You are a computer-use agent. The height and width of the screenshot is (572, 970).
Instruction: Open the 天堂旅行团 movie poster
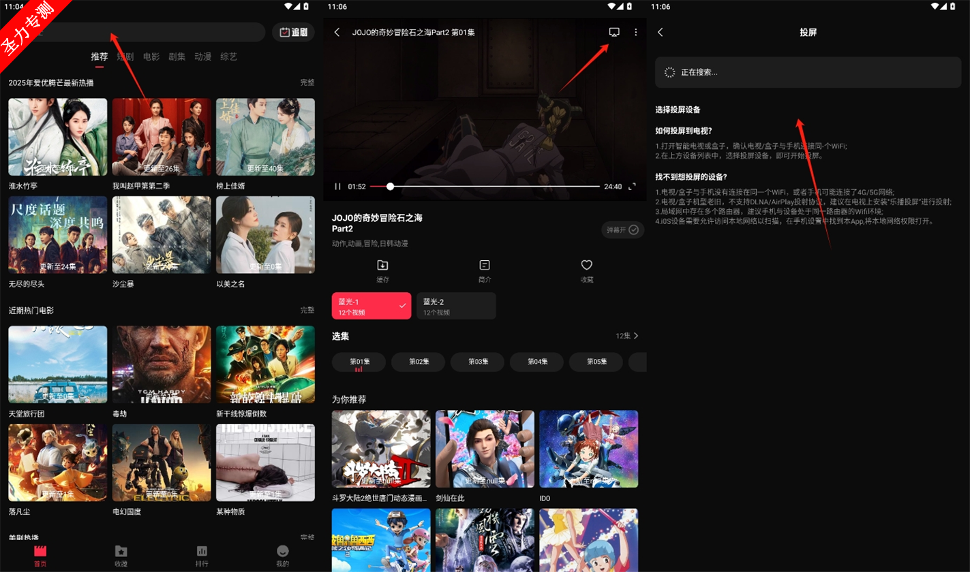point(58,364)
